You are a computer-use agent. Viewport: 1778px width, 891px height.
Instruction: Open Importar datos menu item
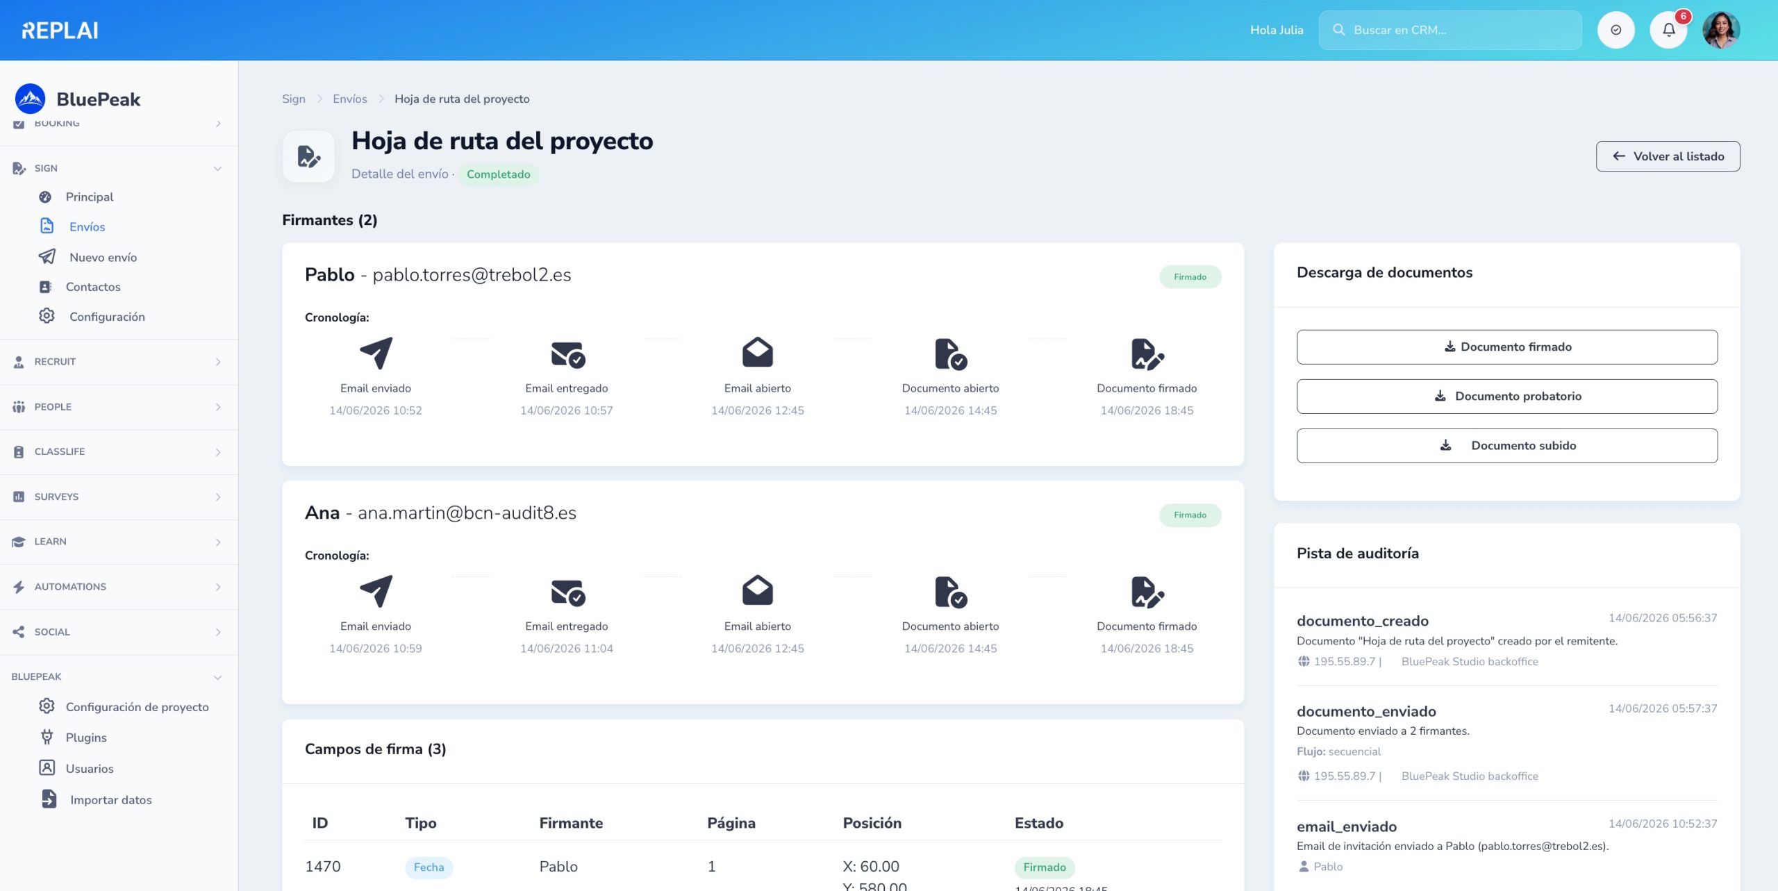point(111,800)
